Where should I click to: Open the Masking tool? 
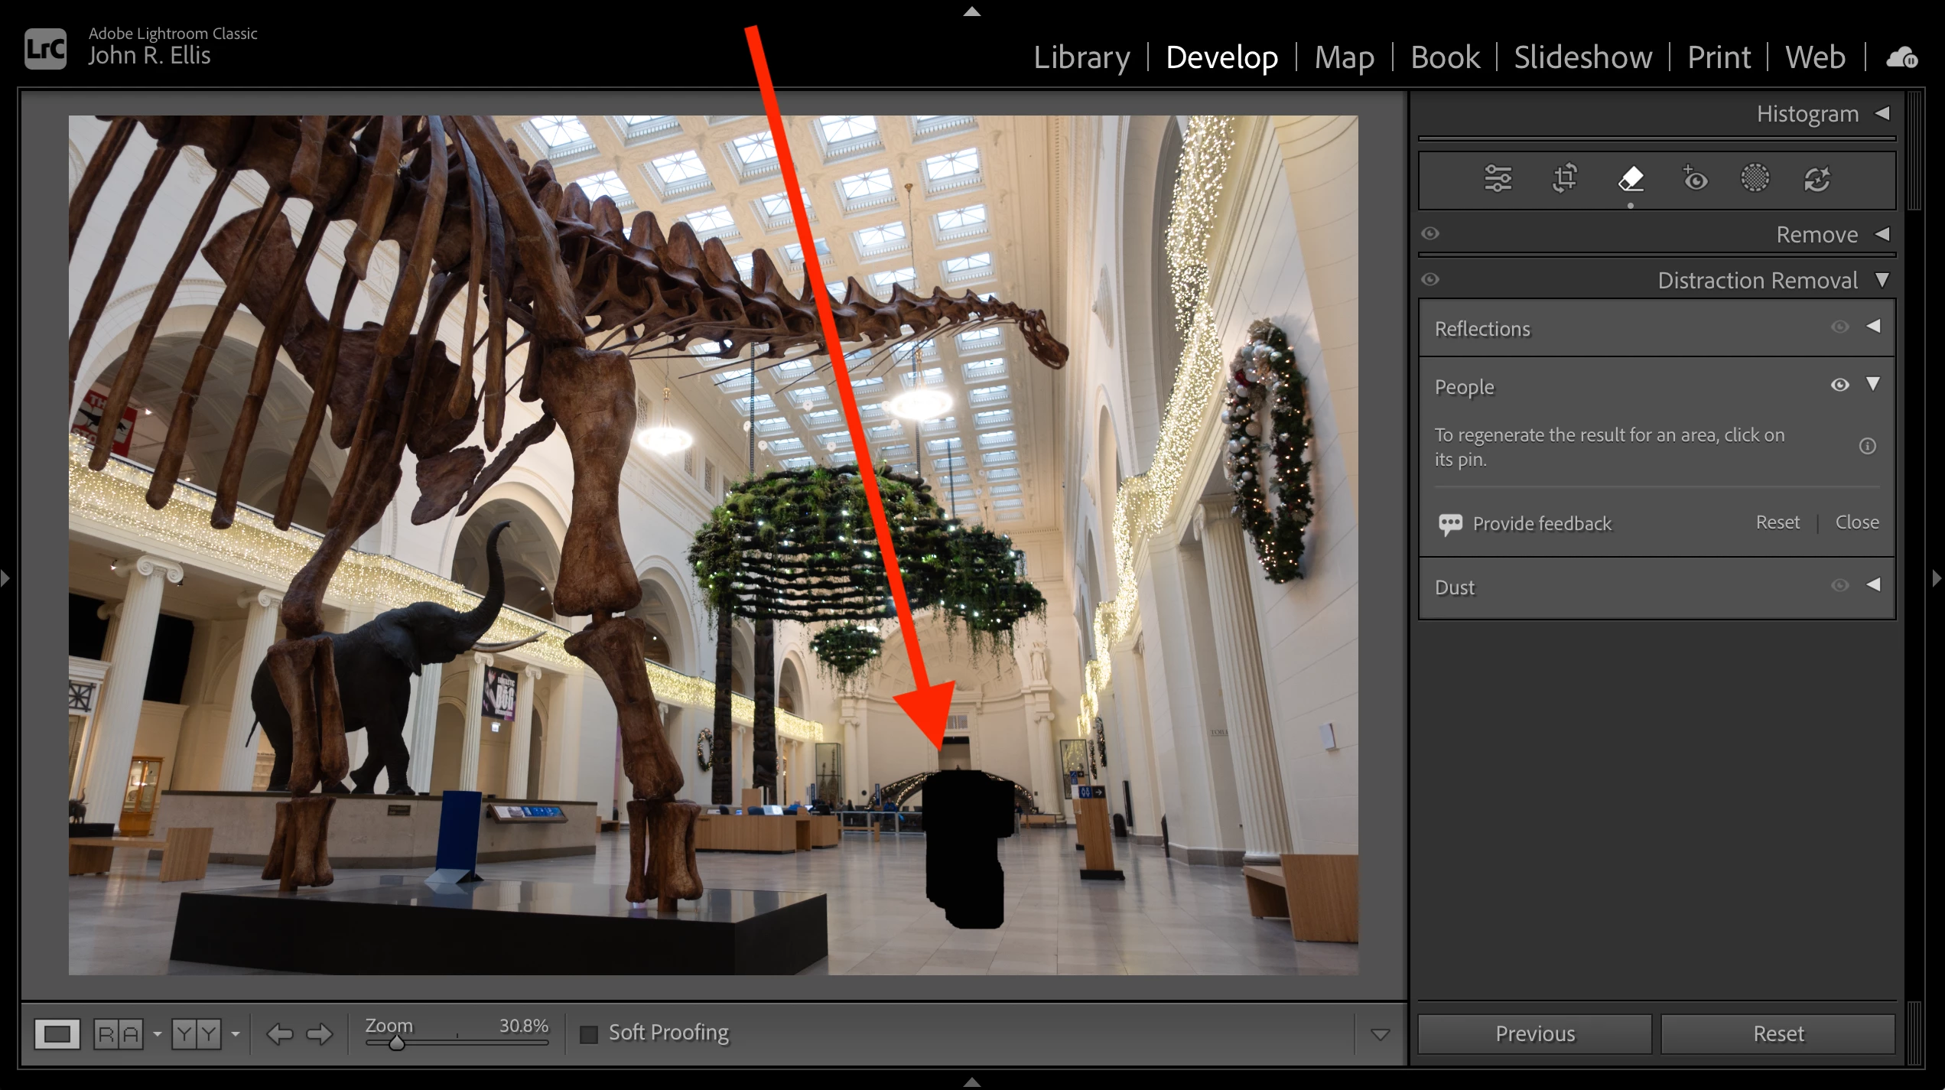coord(1755,179)
